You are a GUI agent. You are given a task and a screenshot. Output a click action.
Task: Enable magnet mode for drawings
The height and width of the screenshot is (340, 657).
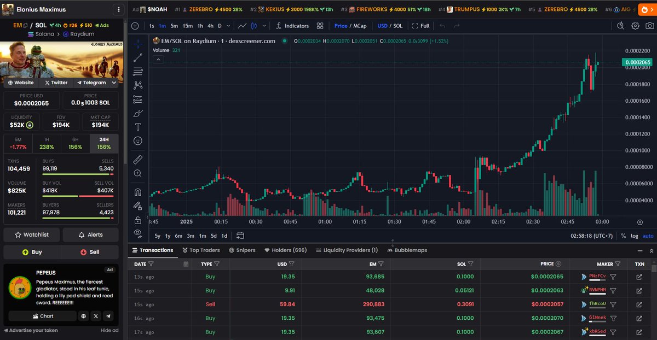pos(138,192)
